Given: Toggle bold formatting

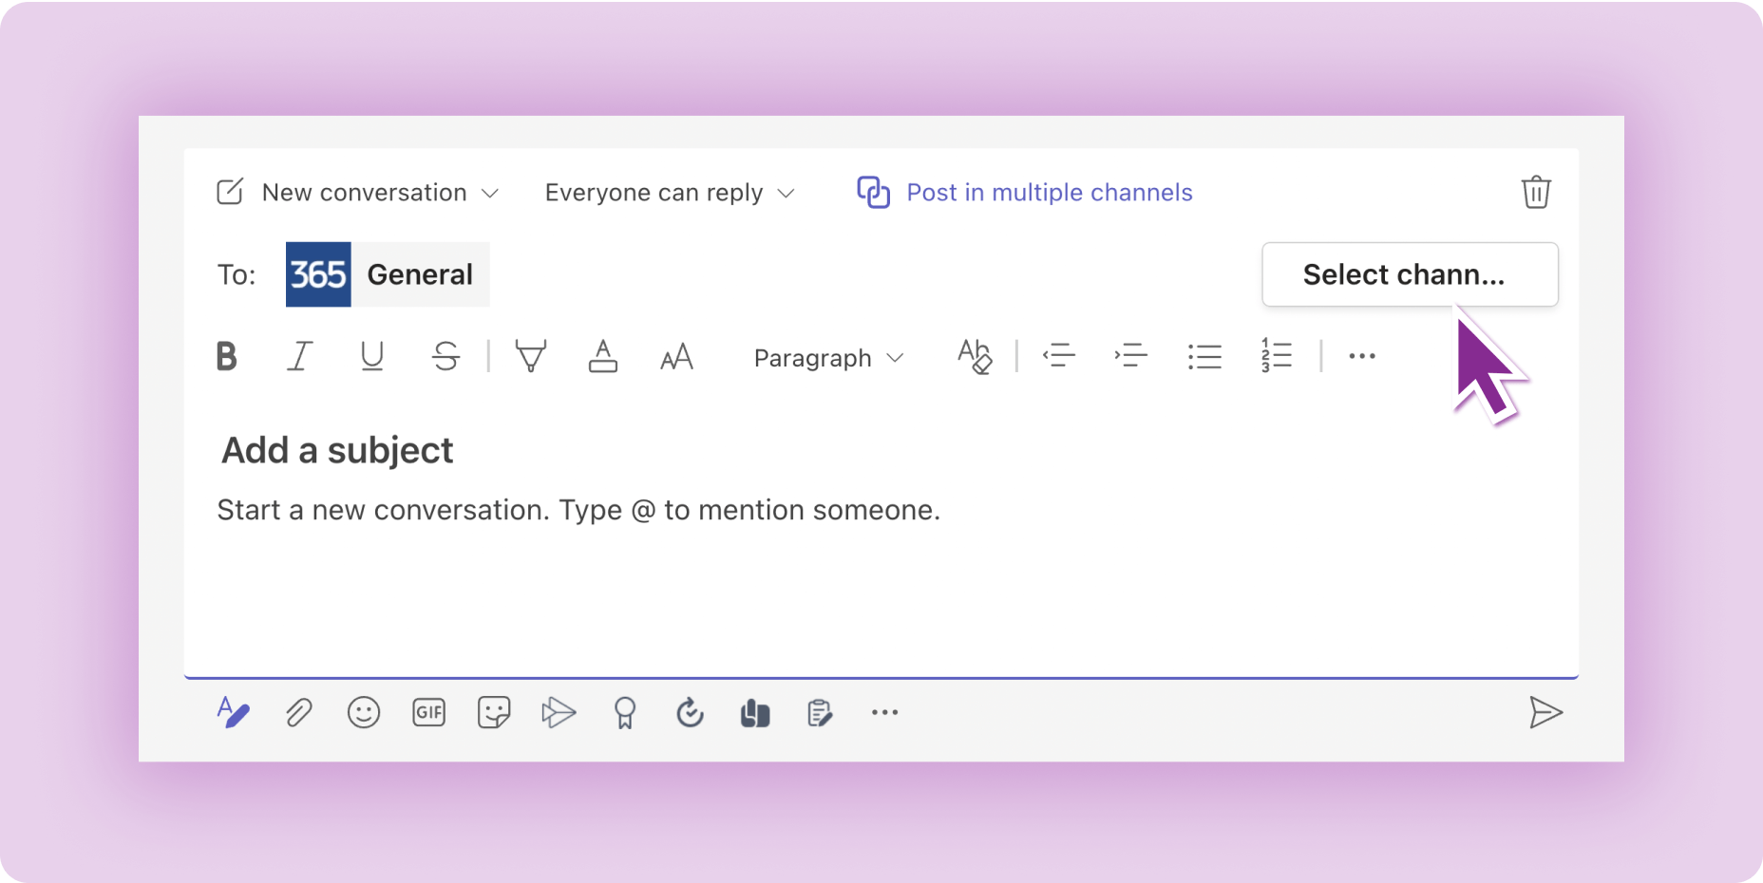Looking at the screenshot, I should coord(226,357).
